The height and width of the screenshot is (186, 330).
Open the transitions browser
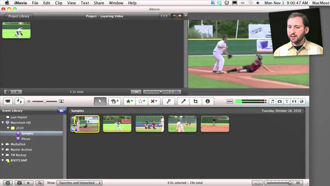point(294,102)
